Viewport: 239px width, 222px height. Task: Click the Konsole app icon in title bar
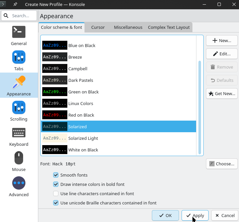3,4
